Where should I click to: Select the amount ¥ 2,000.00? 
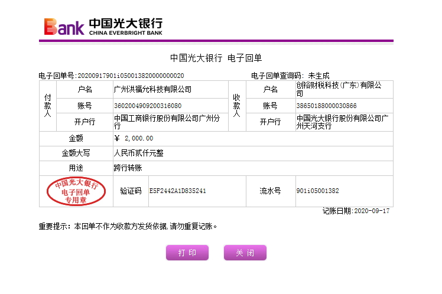(x=134, y=138)
